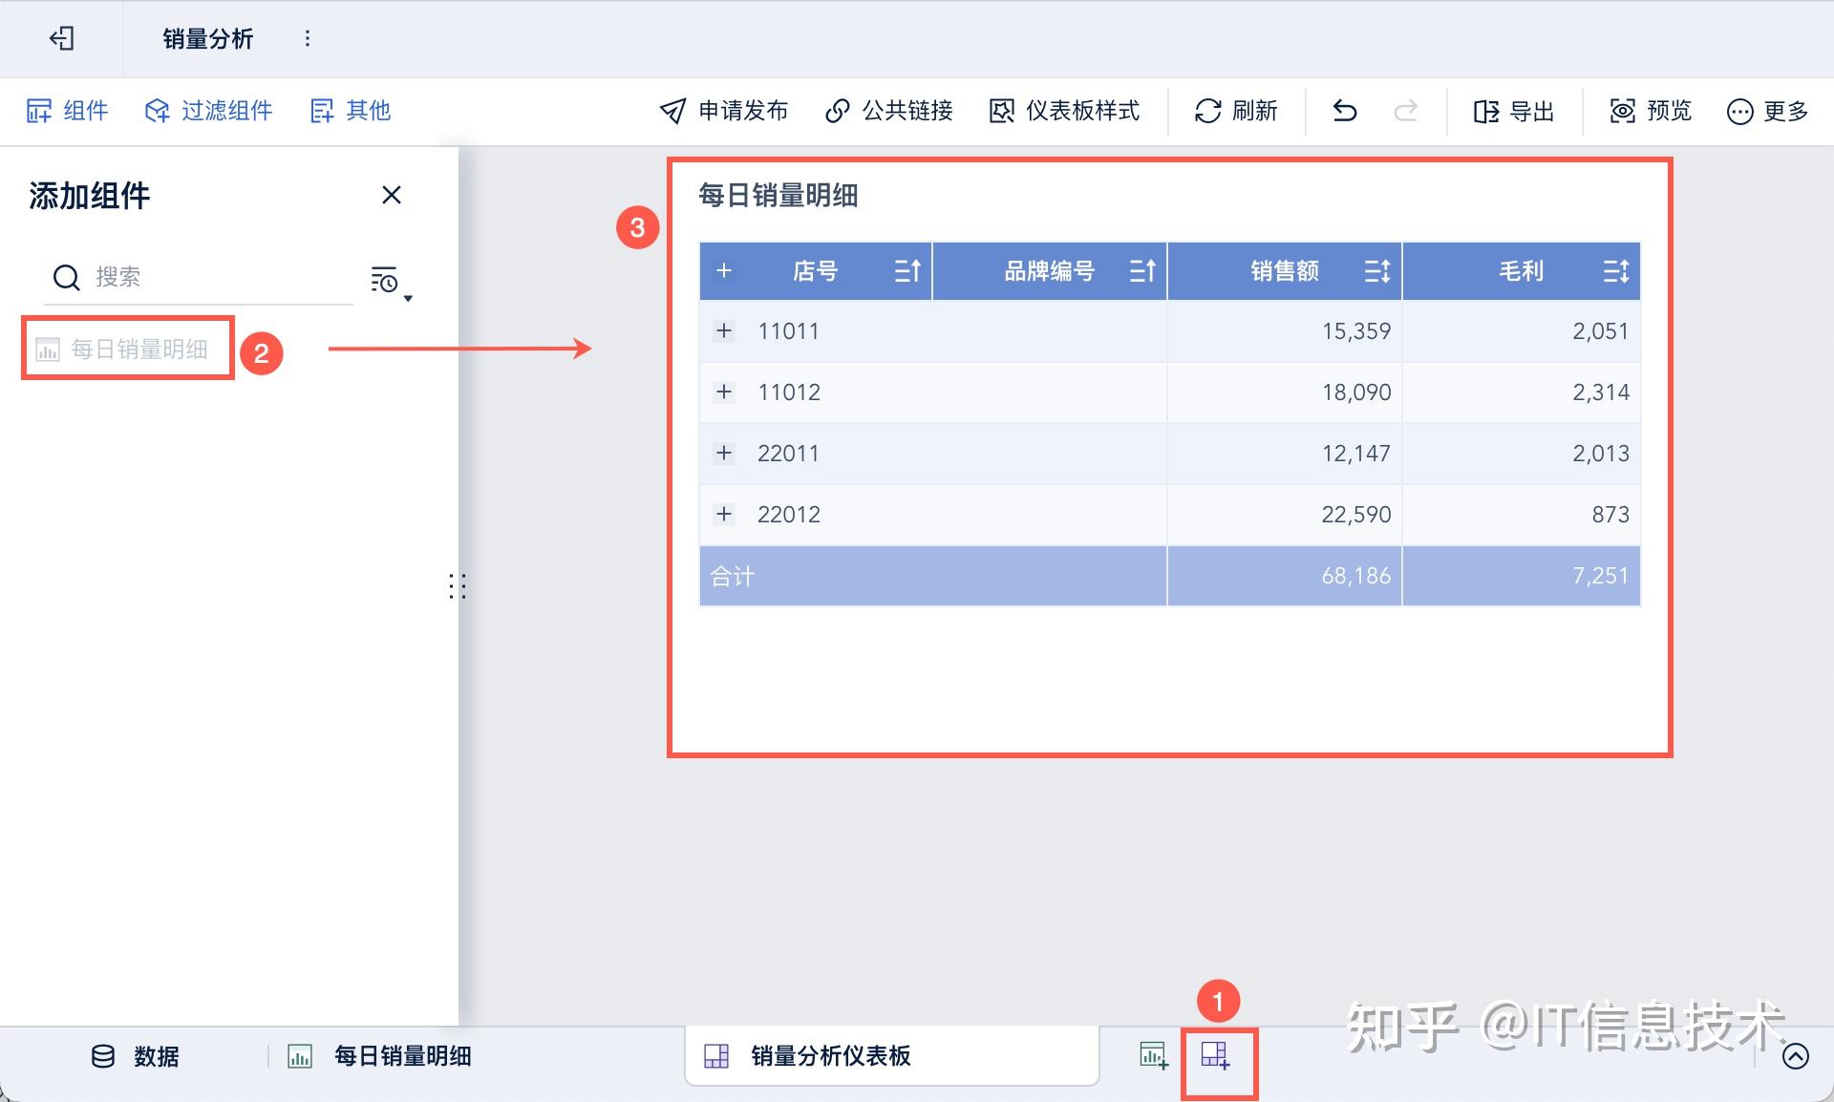Click the exit/back icon at top left
Screen dimensions: 1834x1102
[61, 38]
